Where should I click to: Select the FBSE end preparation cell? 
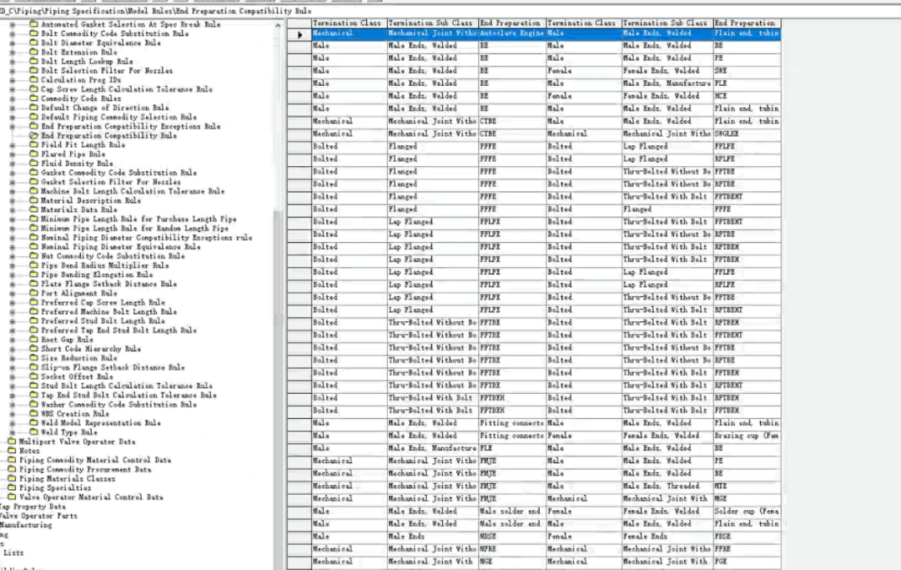click(747, 536)
